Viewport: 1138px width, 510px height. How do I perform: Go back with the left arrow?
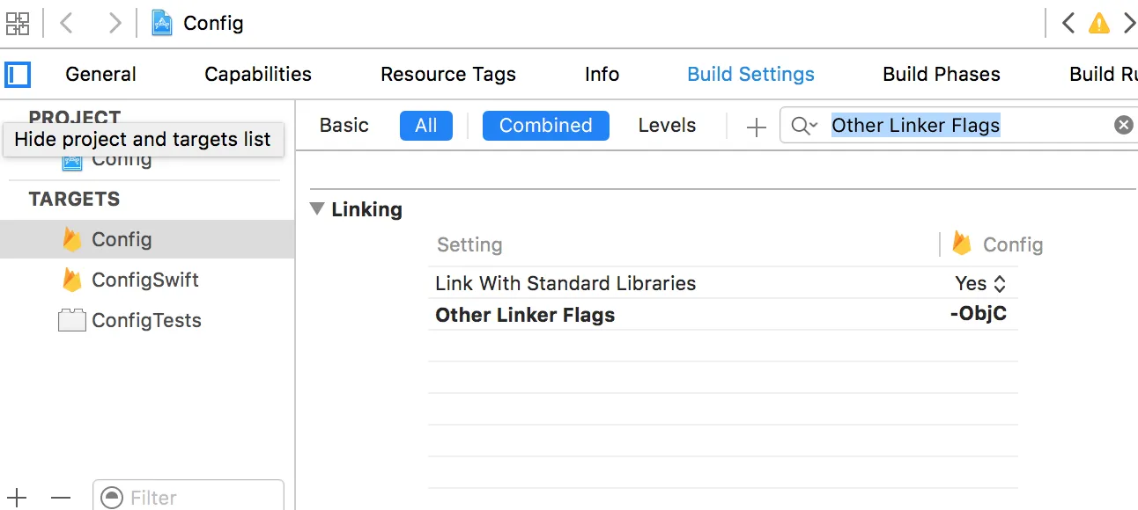[x=67, y=23]
